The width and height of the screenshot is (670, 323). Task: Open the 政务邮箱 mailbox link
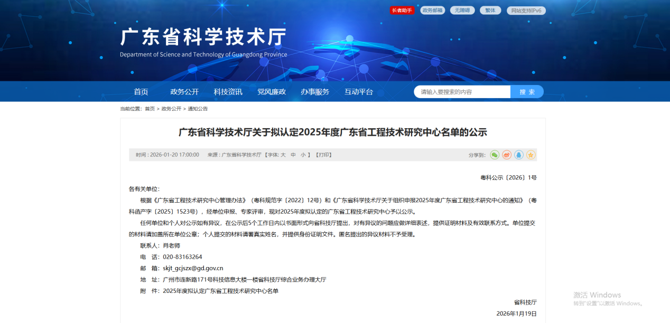point(432,10)
